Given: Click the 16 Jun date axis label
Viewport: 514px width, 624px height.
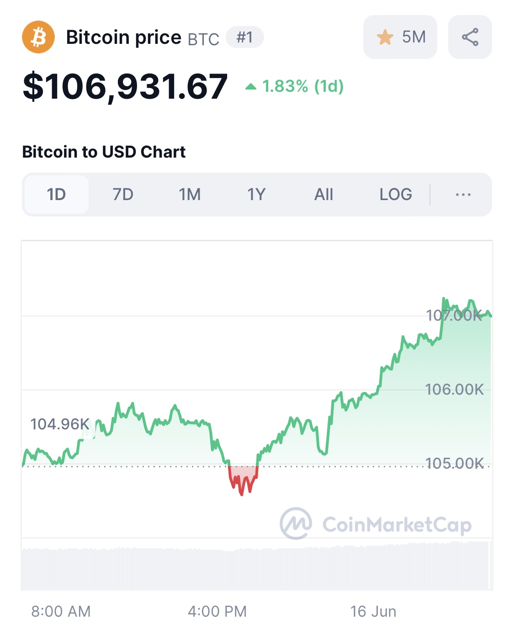Looking at the screenshot, I should 373,611.
